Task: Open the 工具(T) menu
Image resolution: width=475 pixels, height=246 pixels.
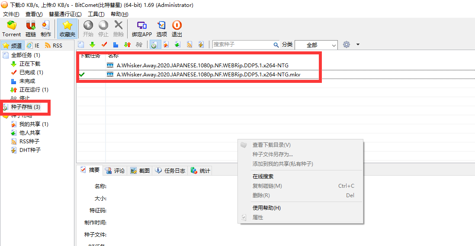Action: tap(96, 14)
